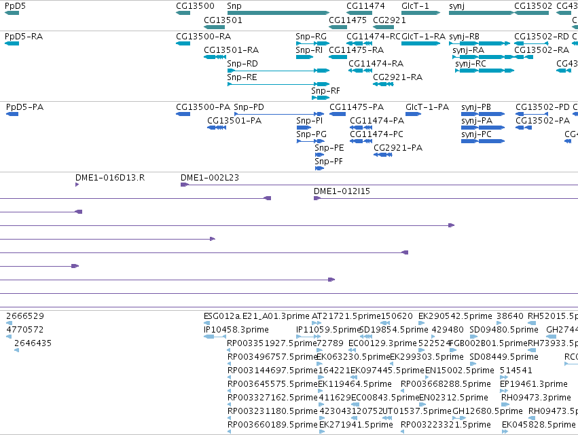Viewport: 578px width, 435px height.
Task: Click the EK290542.5prime EST
Action: pos(421,323)
